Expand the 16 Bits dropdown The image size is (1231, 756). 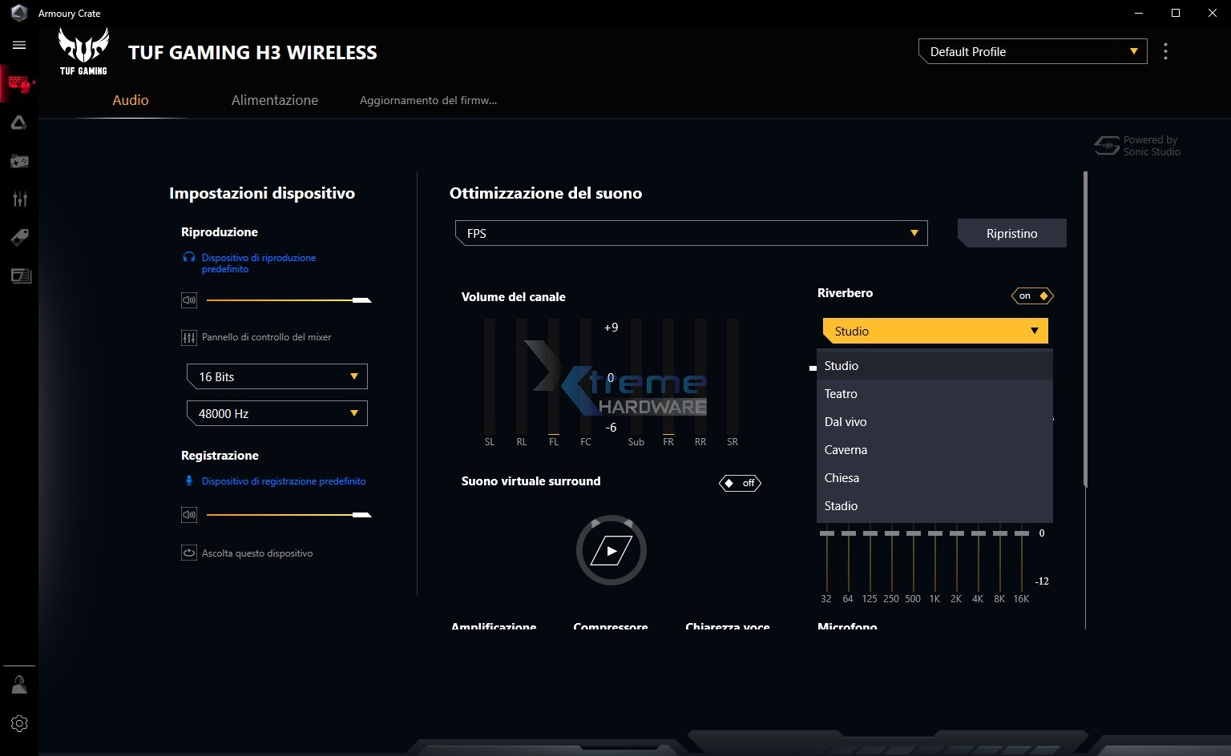(276, 376)
